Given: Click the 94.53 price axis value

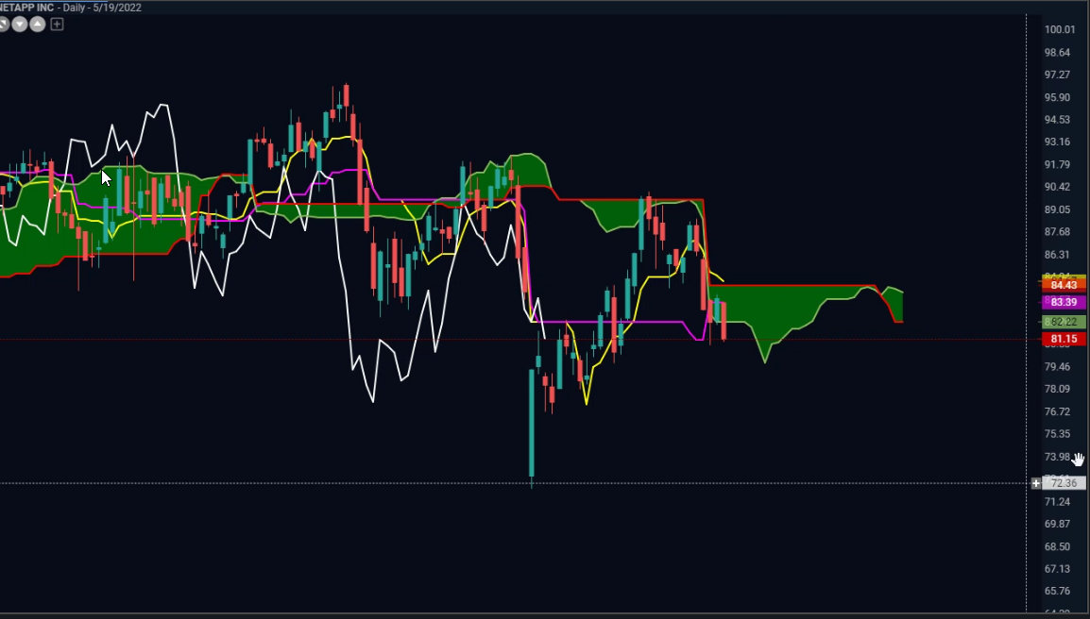Looking at the screenshot, I should (1057, 120).
